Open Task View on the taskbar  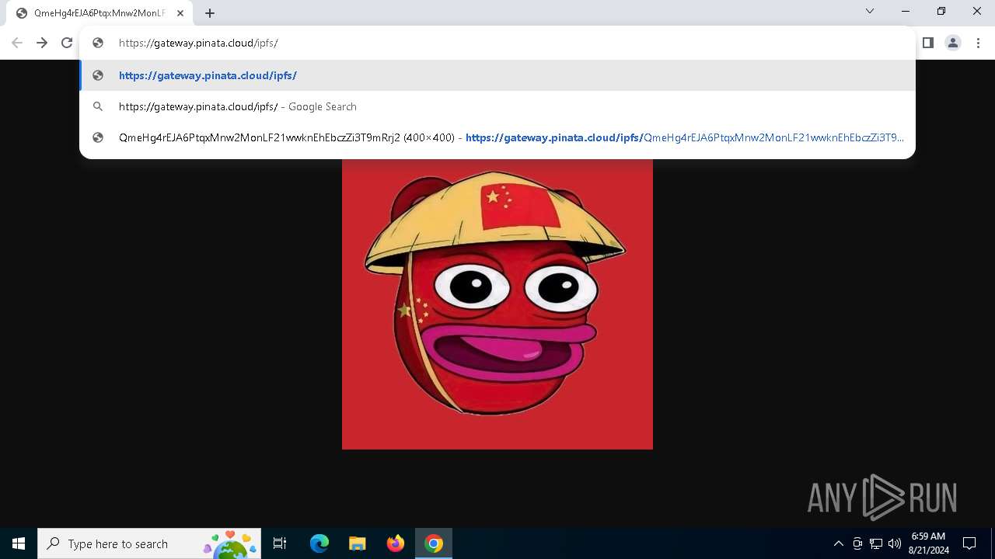coord(280,543)
